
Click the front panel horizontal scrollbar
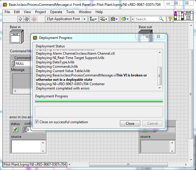click(128, 164)
